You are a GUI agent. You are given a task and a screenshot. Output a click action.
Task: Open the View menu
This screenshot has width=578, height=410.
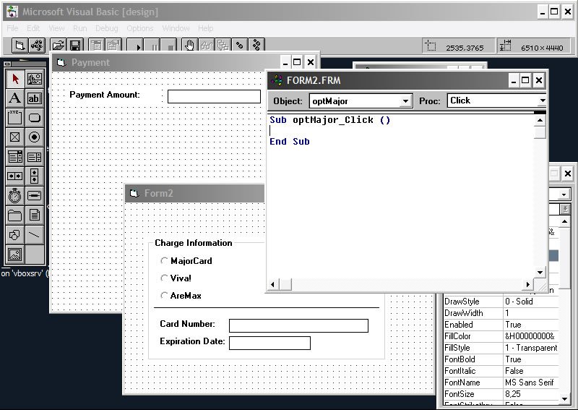56,28
